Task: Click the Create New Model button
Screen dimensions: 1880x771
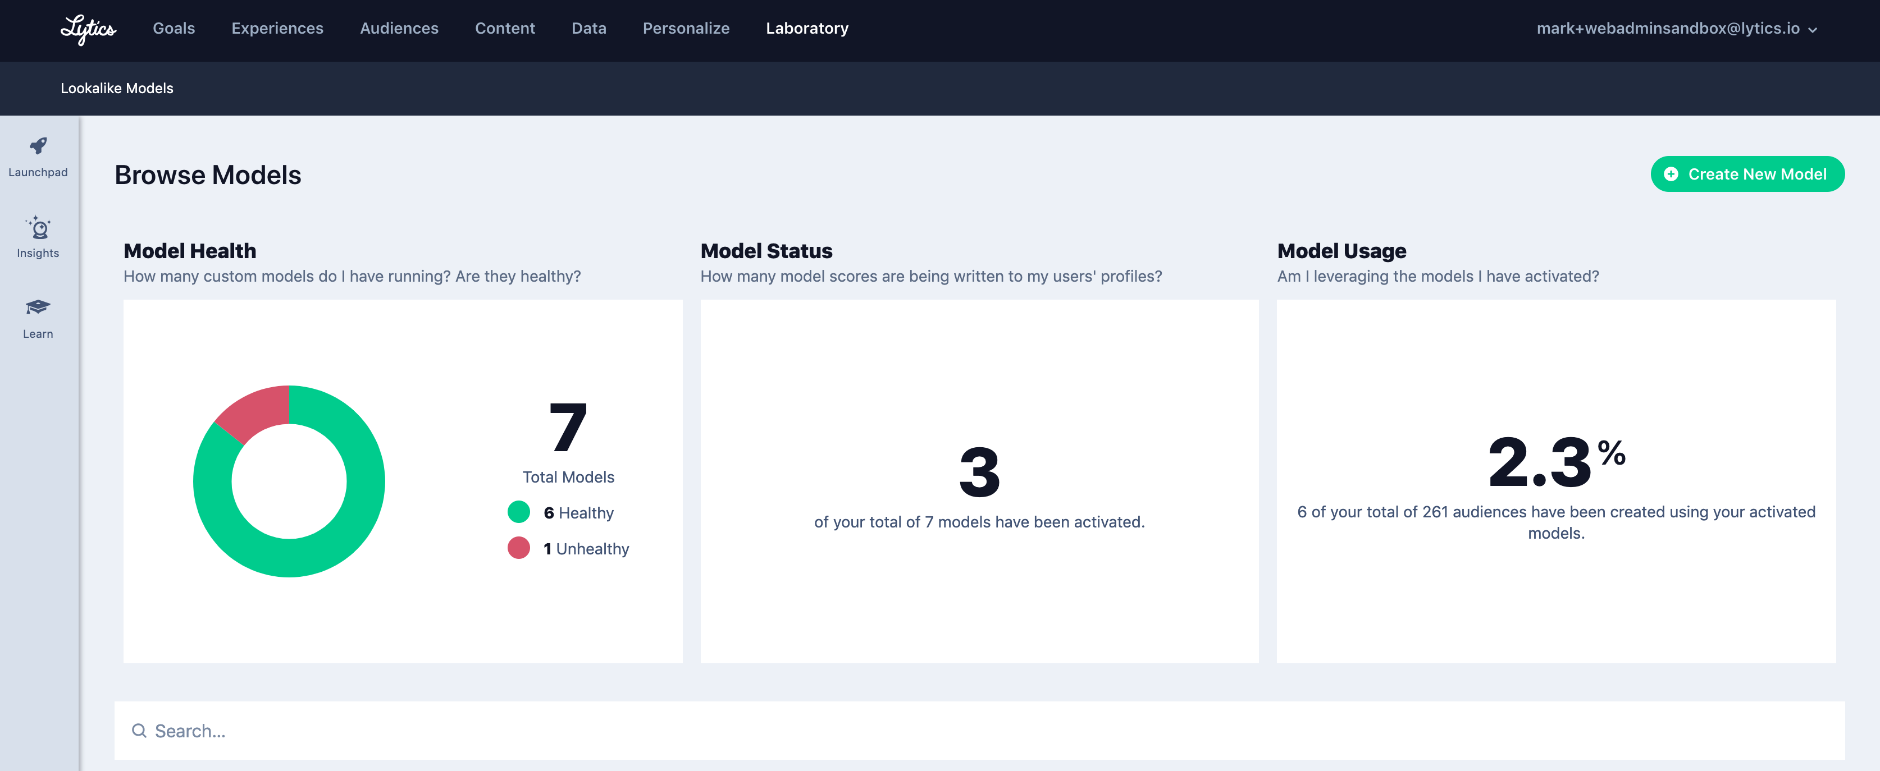Action: 1756,175
